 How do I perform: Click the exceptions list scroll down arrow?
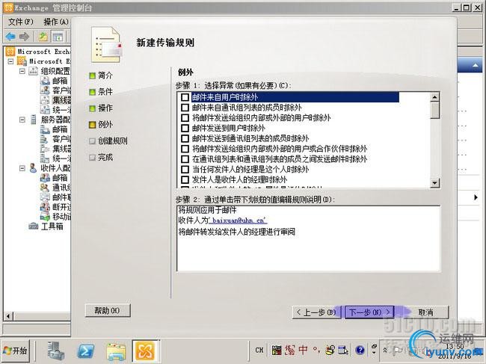pyautogui.click(x=435, y=183)
